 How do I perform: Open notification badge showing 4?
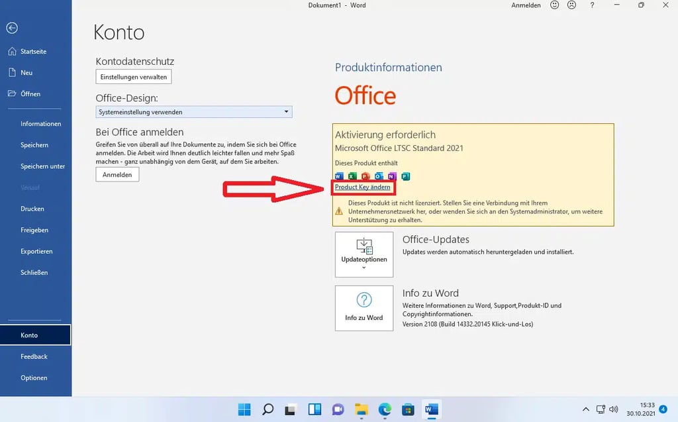pyautogui.click(x=663, y=409)
